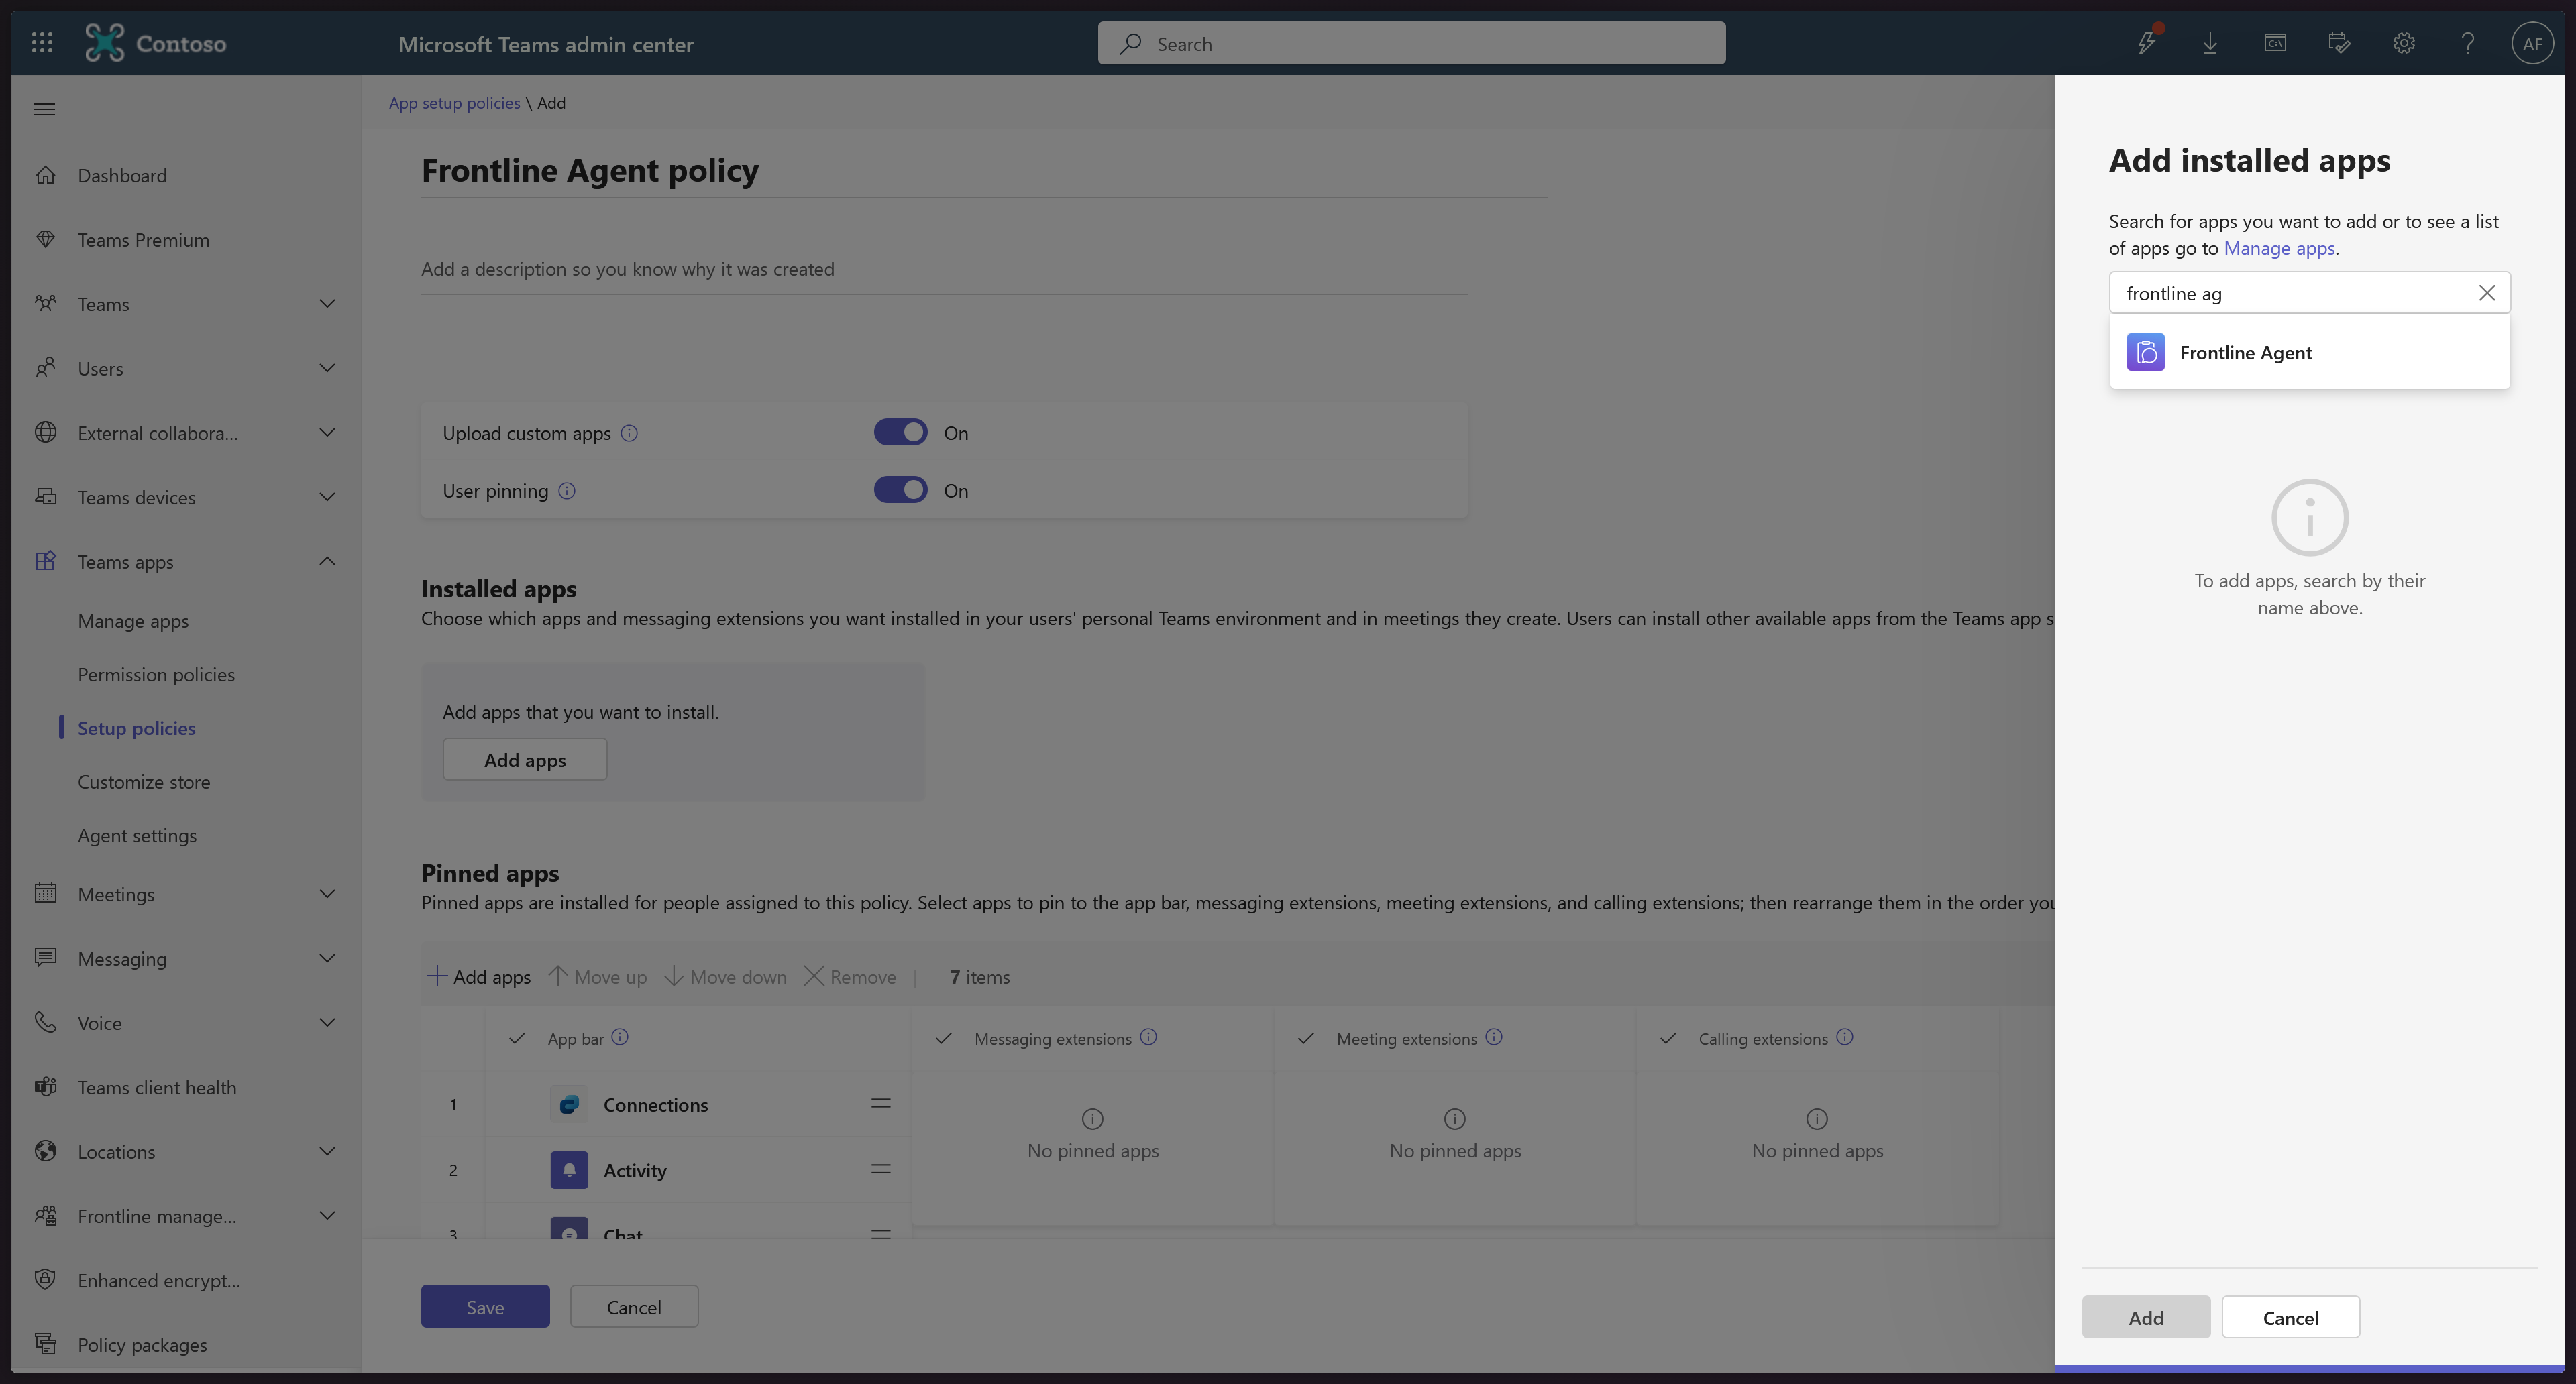This screenshot has height=1384, width=2576.
Task: Click the Upload custom apps info icon
Action: pyautogui.click(x=629, y=432)
